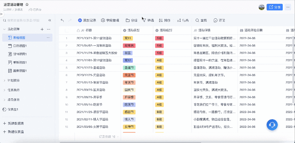The width and height of the screenshot is (295, 143).
Task: Click 添加记录 to add a record
Action: [x=87, y=20]
